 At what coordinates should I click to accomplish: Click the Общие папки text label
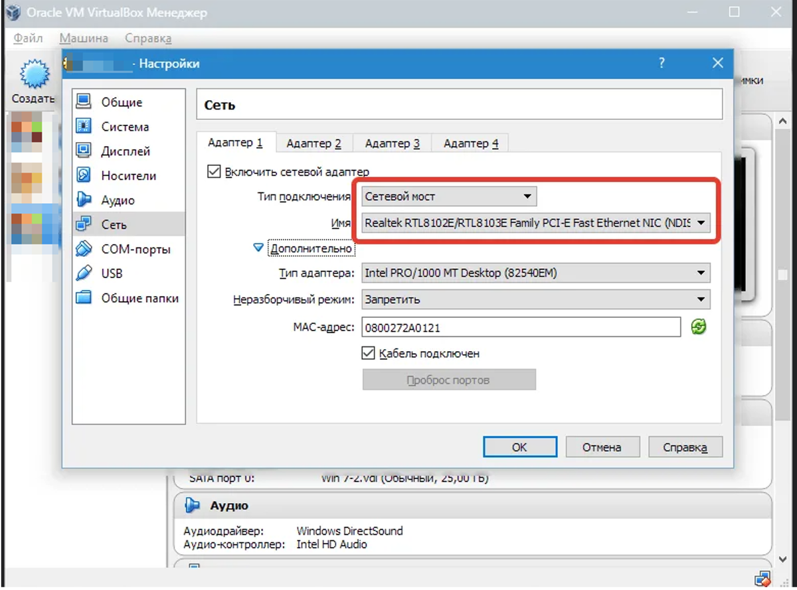[x=139, y=298]
